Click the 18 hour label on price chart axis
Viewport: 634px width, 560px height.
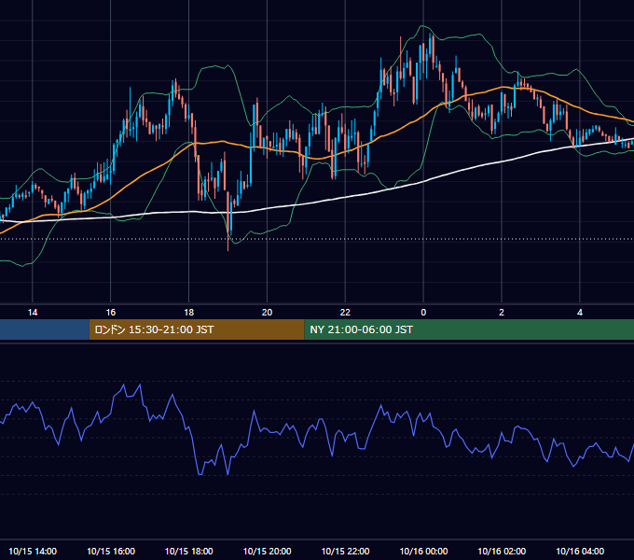coord(189,313)
